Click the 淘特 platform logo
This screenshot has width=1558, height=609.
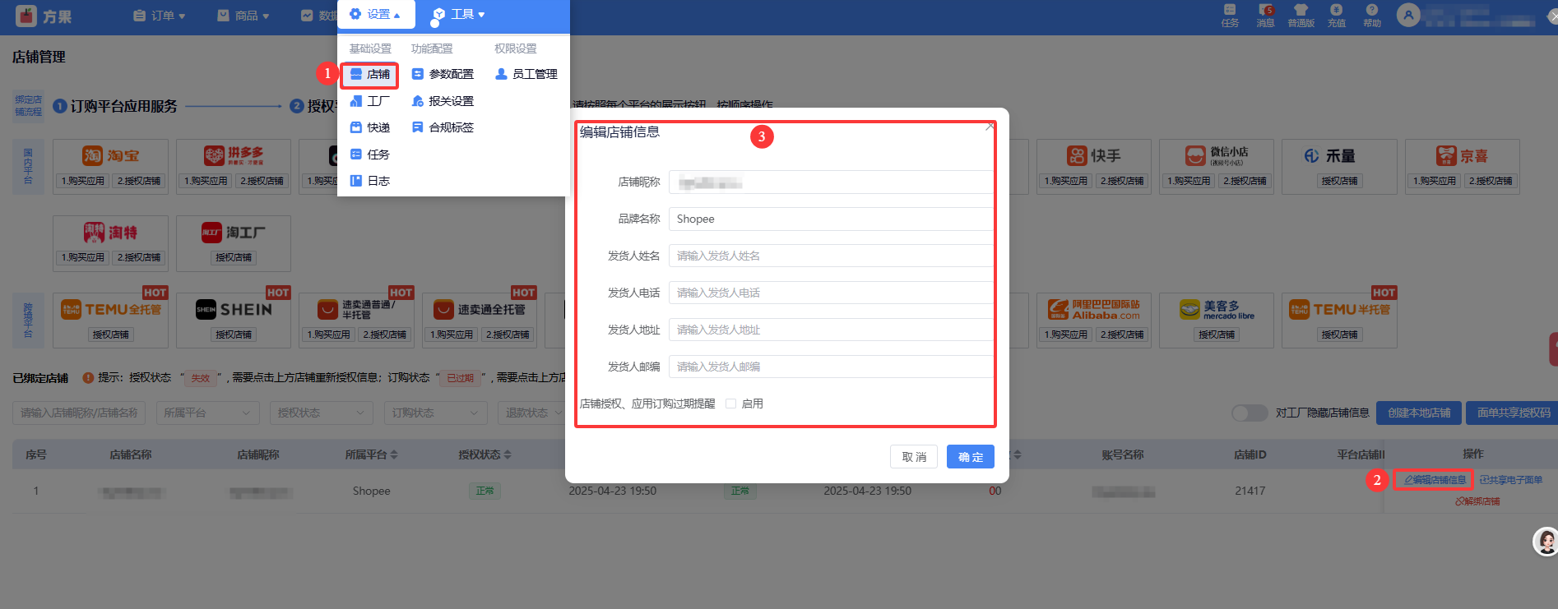coord(110,233)
